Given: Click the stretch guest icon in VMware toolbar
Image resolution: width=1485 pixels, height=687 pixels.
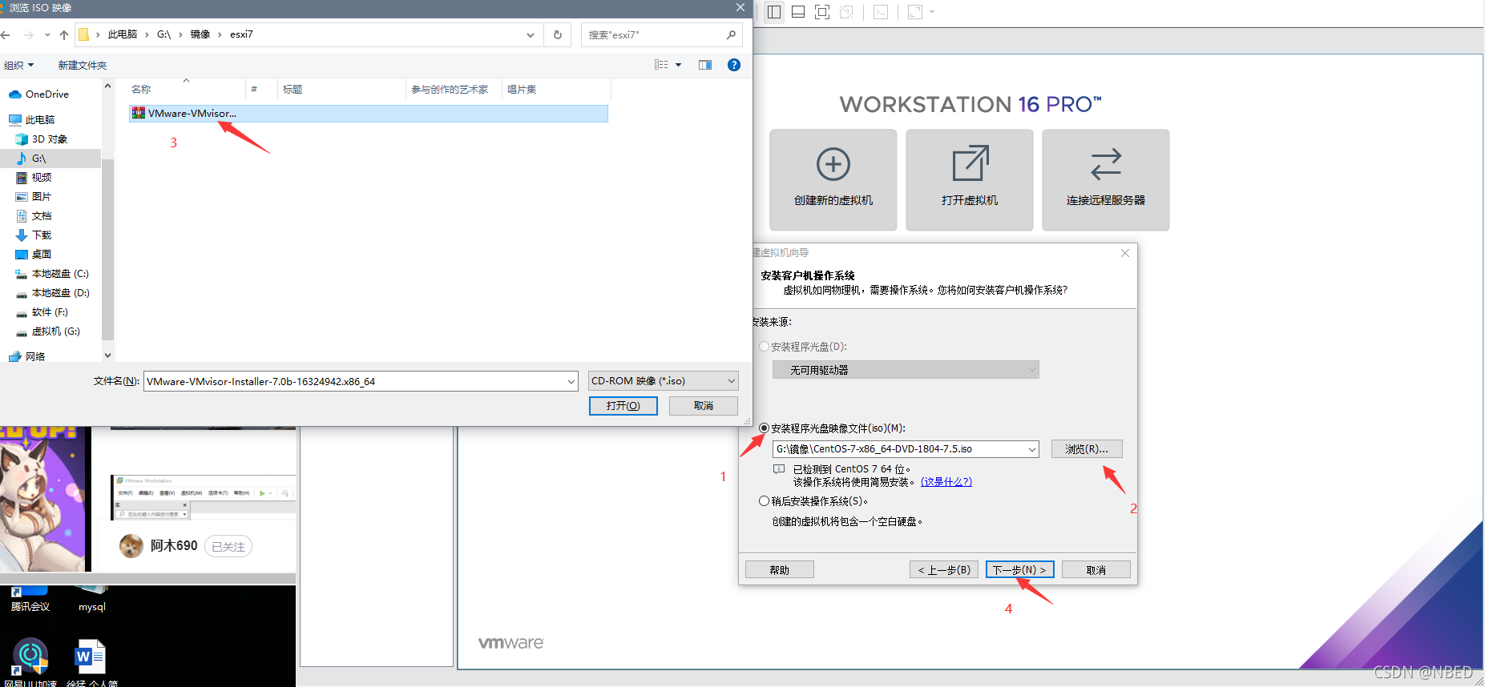Looking at the screenshot, I should pos(915,12).
